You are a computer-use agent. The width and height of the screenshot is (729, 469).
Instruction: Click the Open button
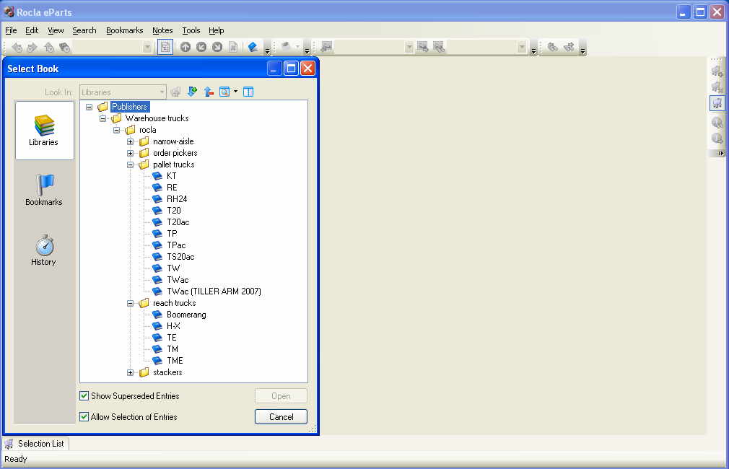[281, 396]
